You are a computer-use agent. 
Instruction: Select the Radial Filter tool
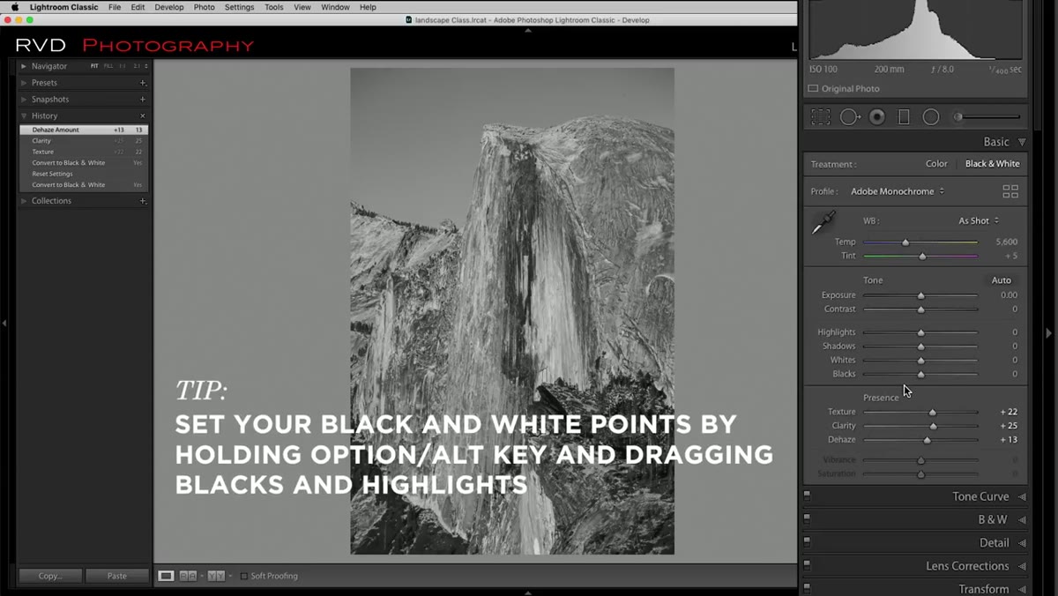(931, 117)
